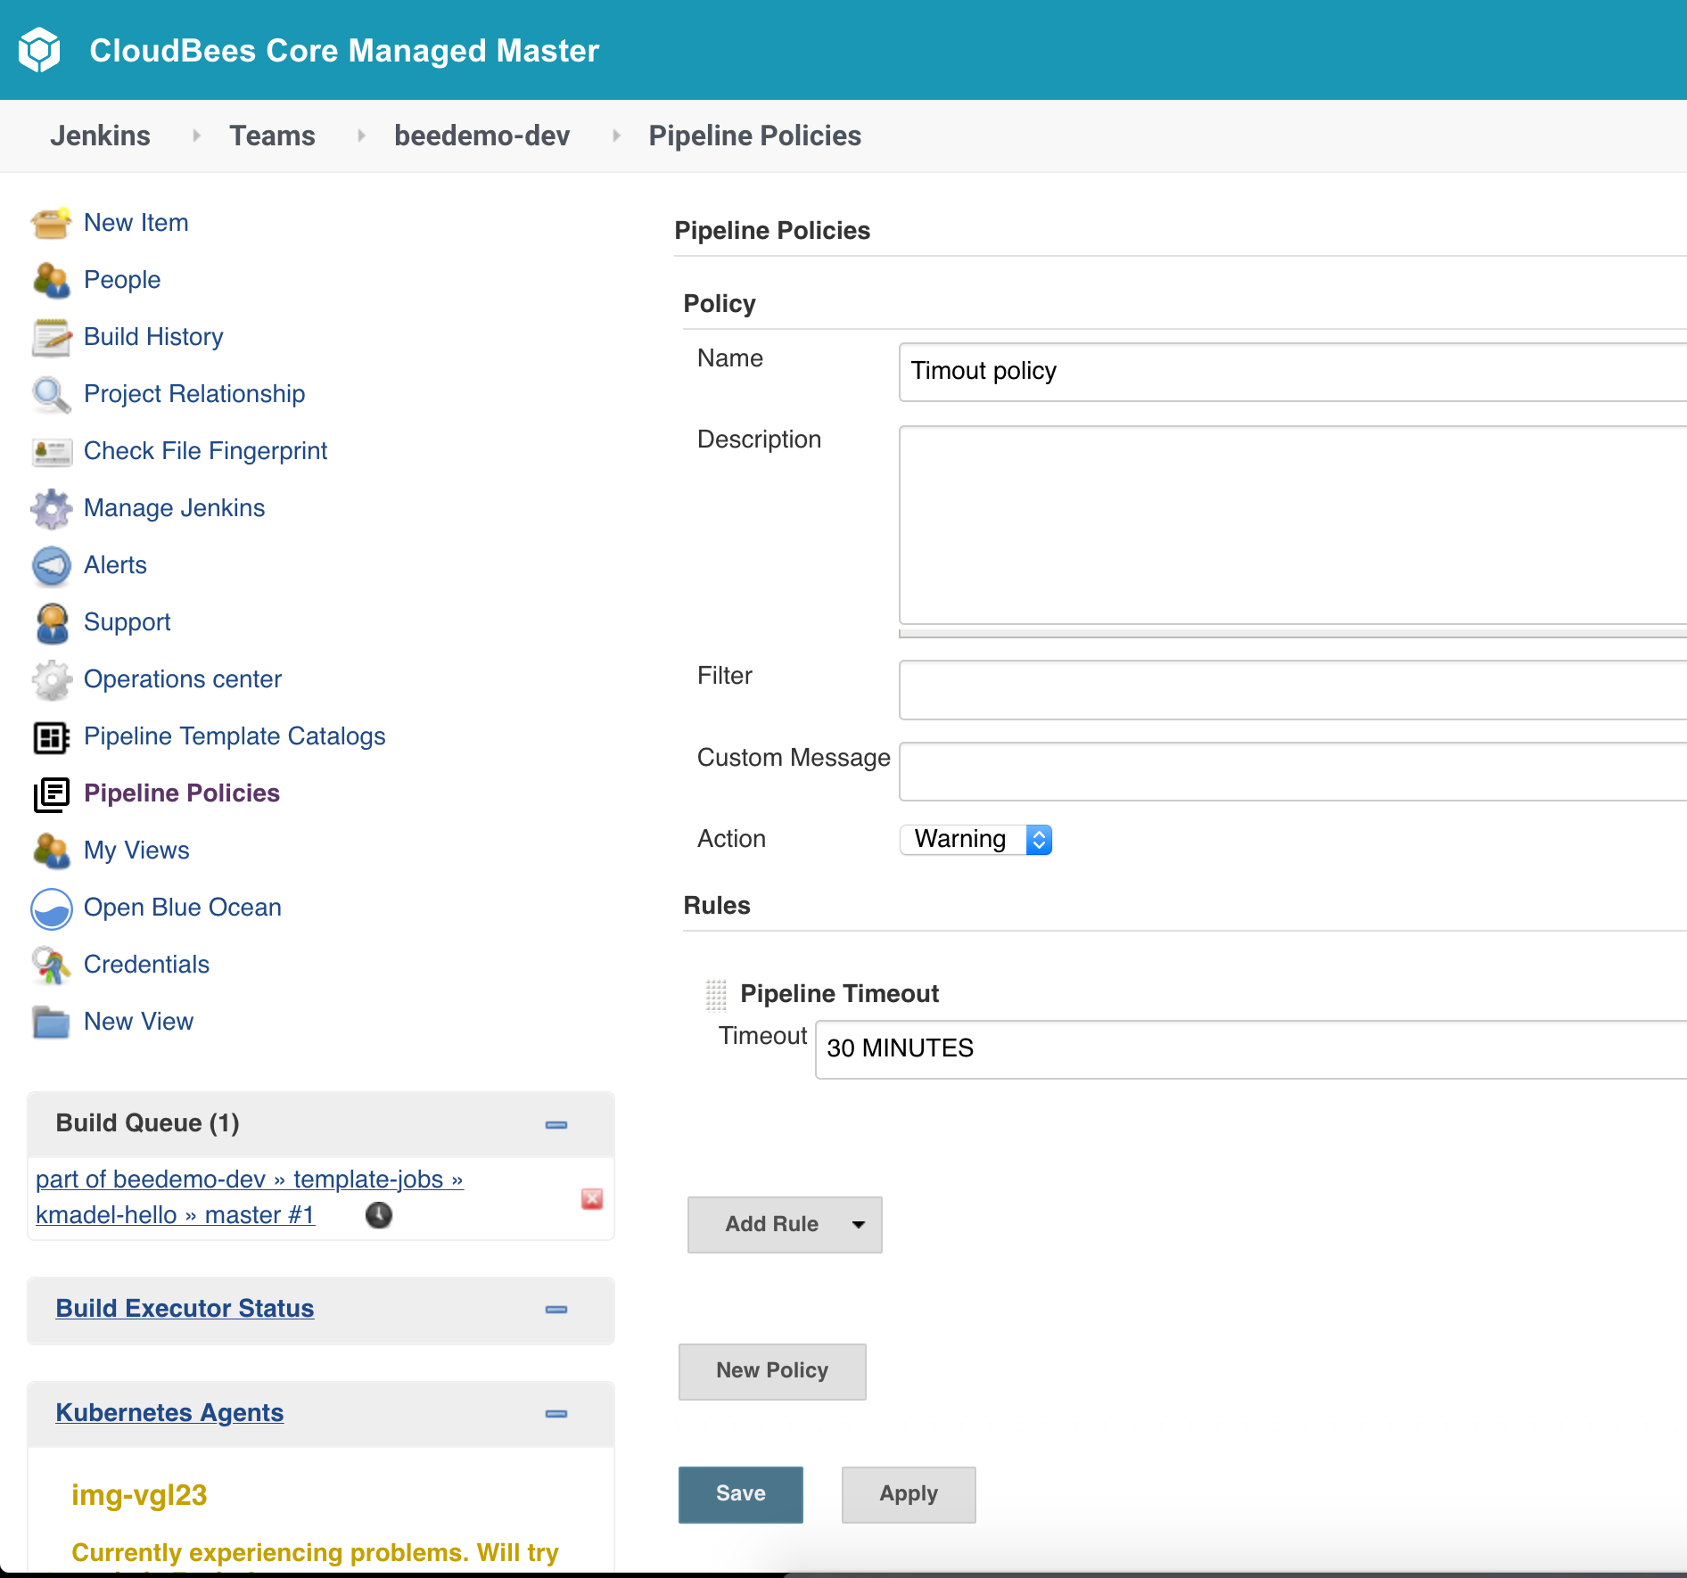Open Pipeline Policies sidebar link
This screenshot has height=1578, width=1687.
coord(182,793)
